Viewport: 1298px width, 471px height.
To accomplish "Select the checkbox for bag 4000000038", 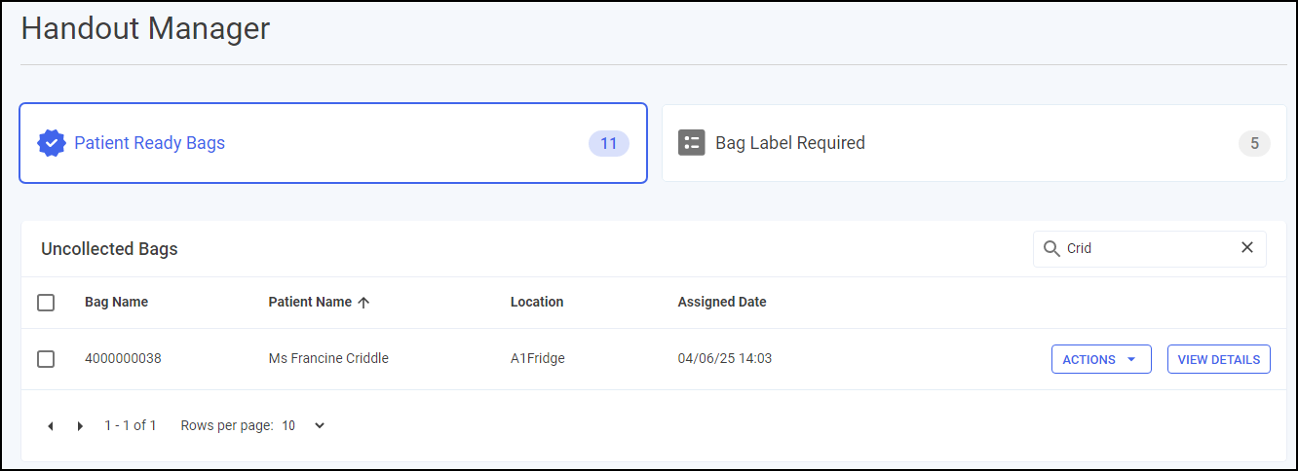I will click(46, 359).
